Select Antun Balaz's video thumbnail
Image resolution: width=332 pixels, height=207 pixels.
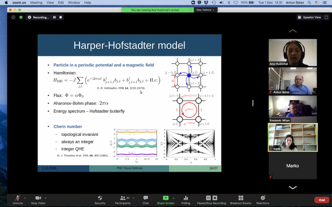293,81
